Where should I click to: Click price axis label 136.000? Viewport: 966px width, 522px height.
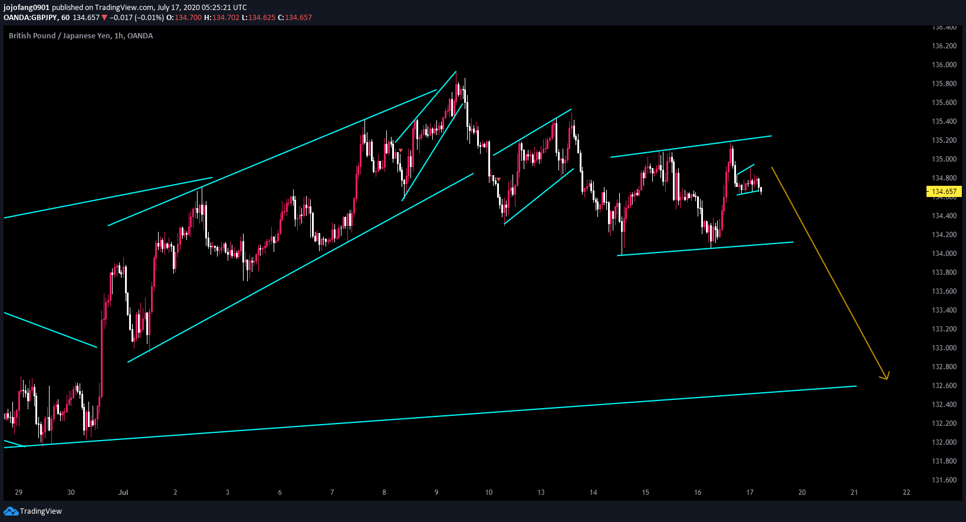tap(944, 65)
